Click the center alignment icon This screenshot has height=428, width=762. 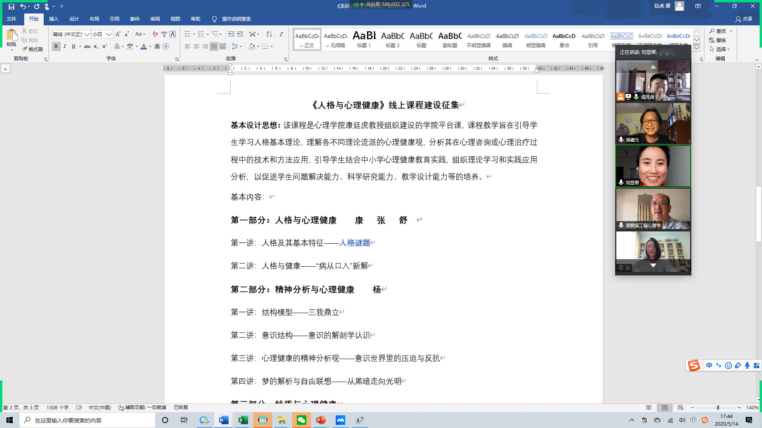(196, 46)
